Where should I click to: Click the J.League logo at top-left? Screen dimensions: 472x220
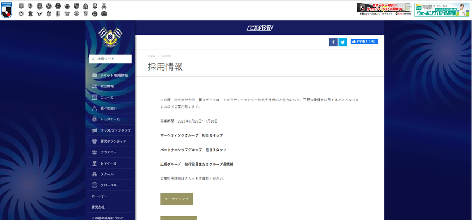pos(7,10)
